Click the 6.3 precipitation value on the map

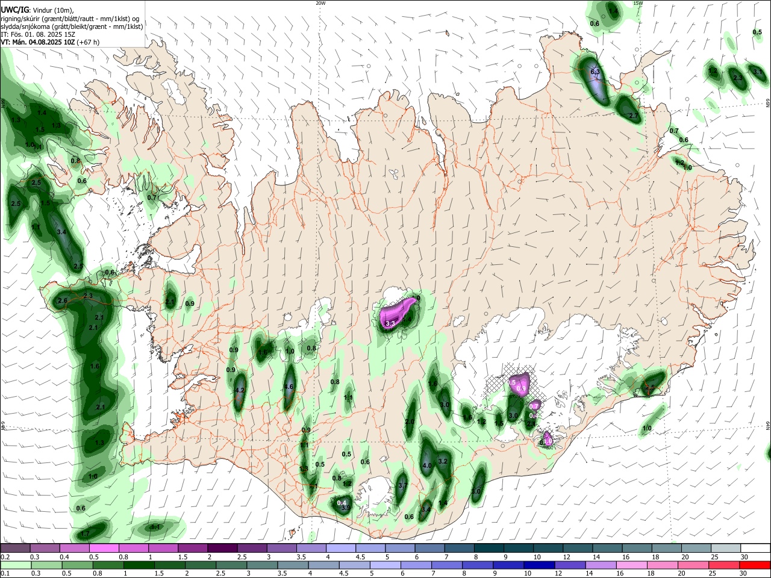[x=596, y=72]
